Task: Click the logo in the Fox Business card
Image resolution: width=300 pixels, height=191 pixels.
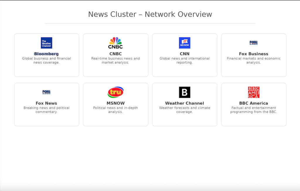Action: coord(253,43)
